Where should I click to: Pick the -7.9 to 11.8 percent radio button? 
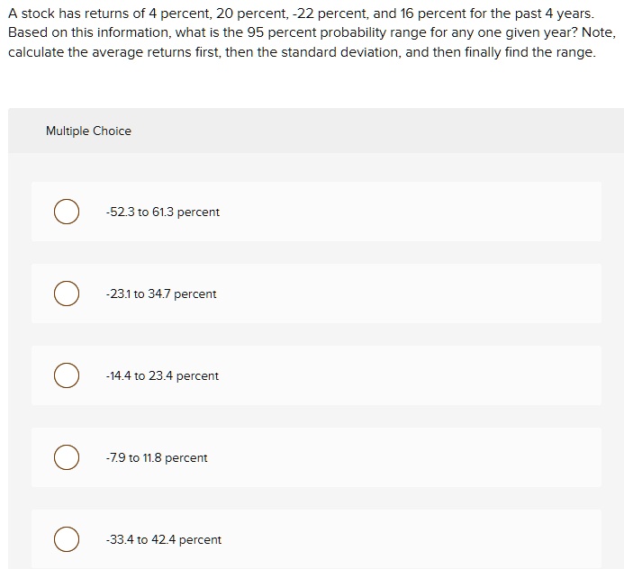65,458
